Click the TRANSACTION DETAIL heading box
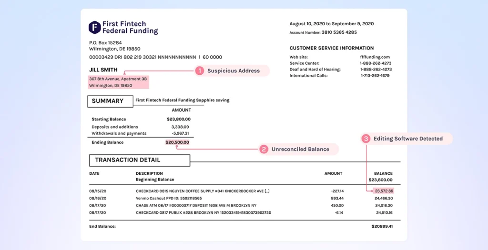 [x=140, y=160]
